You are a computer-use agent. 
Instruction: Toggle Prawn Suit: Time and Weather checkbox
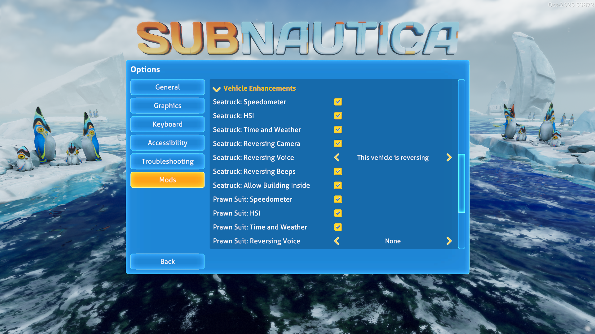(x=338, y=227)
